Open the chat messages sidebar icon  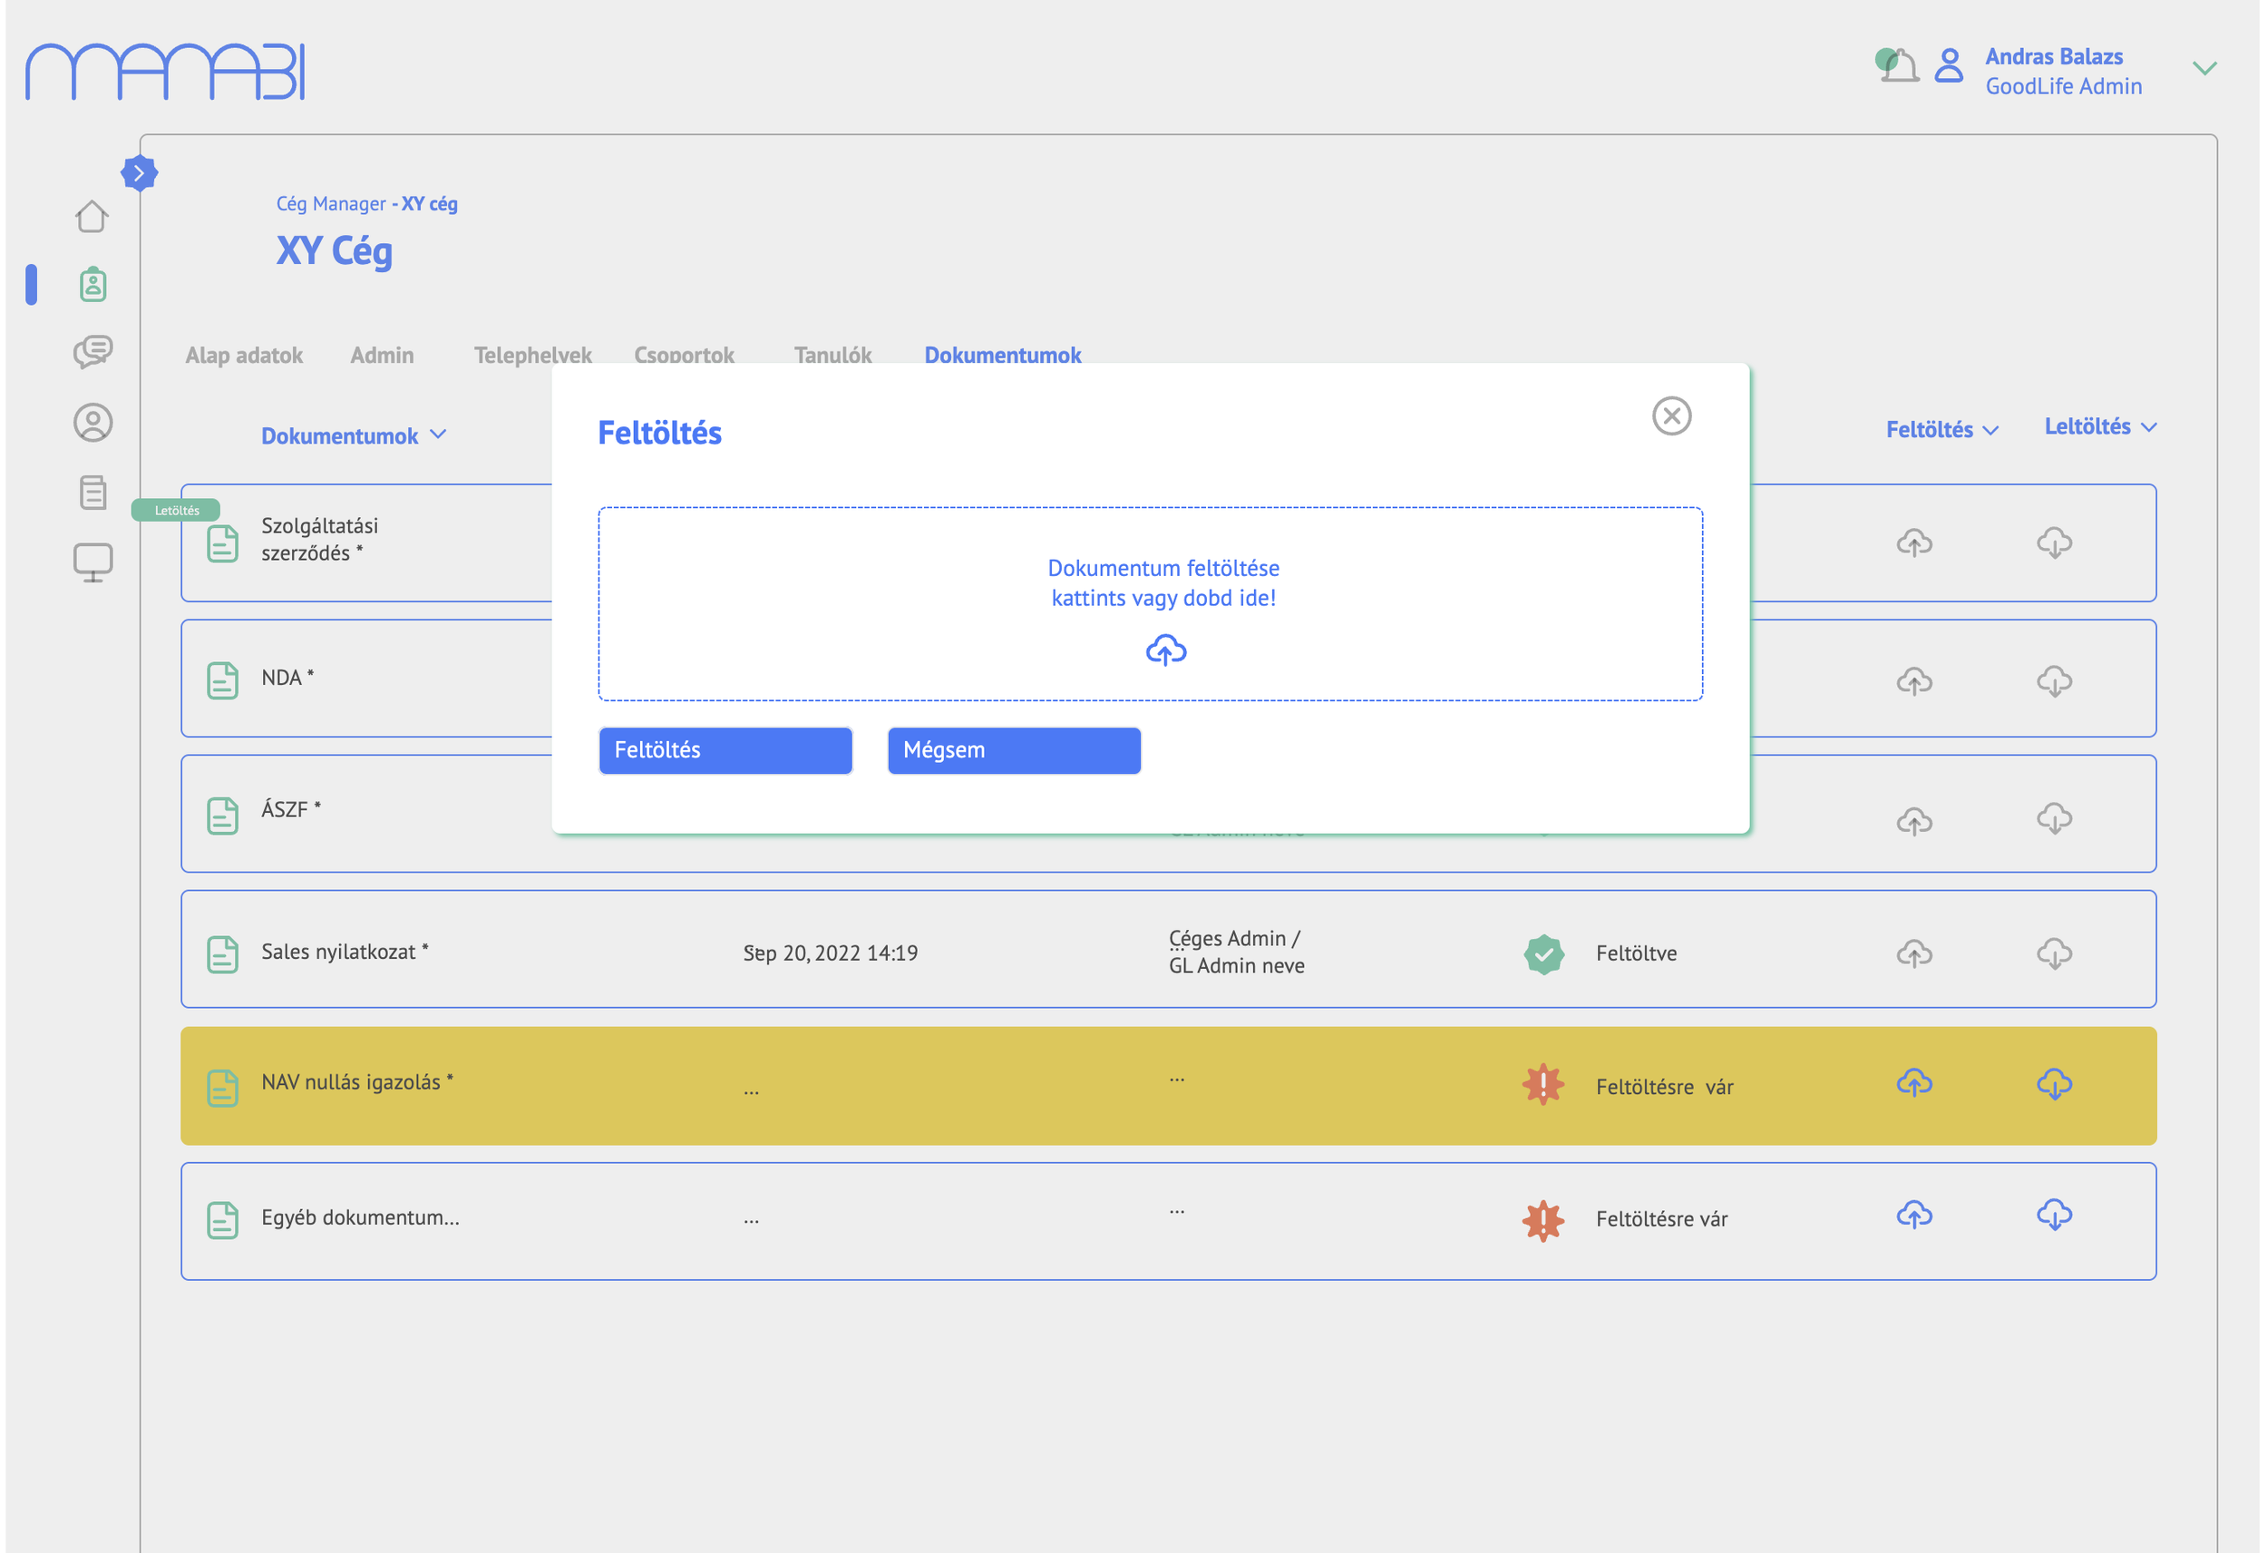pos(92,351)
